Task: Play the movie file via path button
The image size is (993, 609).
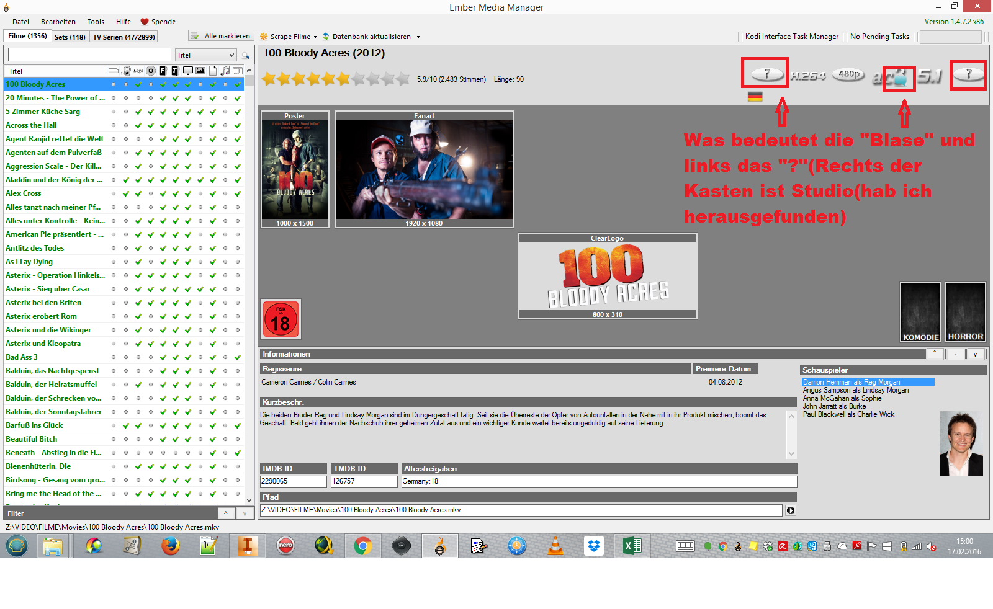Action: (791, 510)
